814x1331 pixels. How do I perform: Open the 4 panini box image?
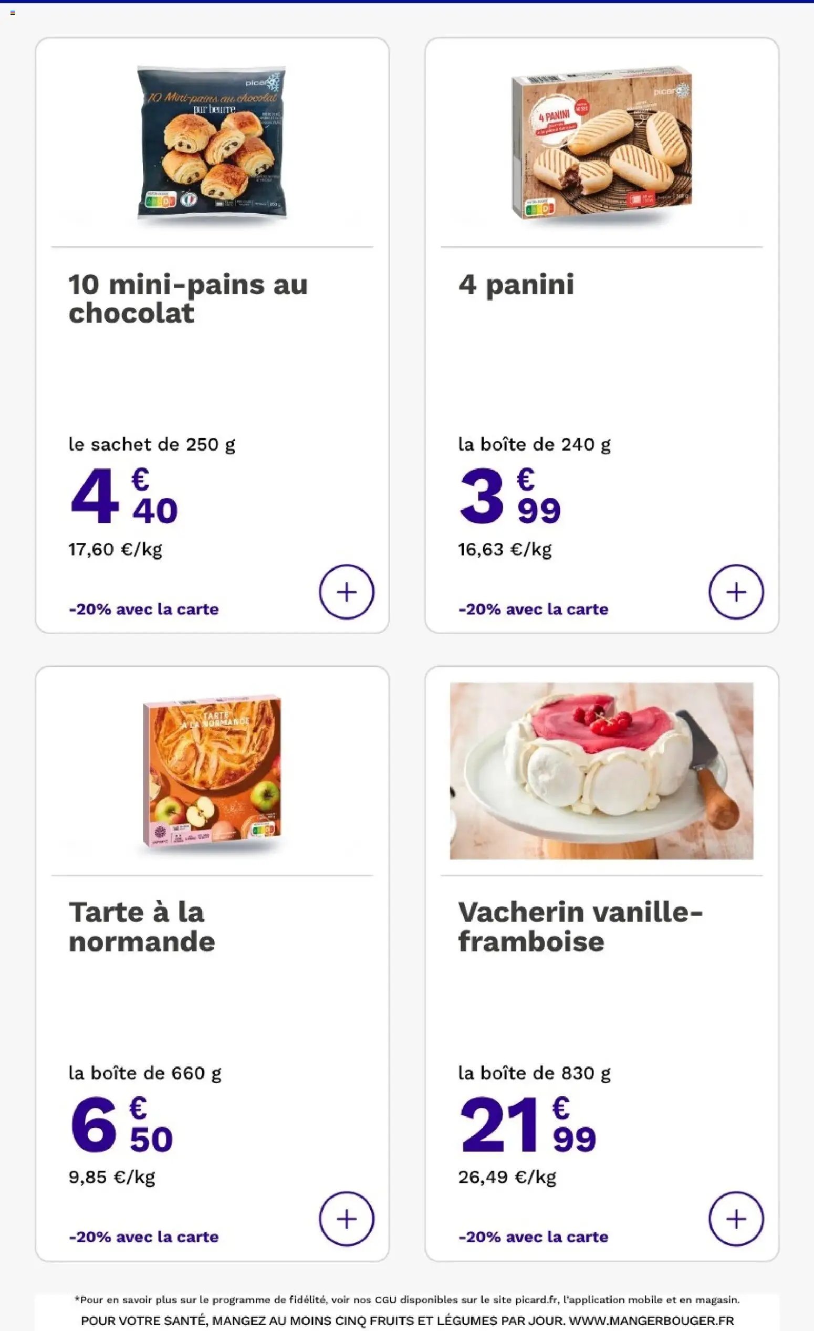click(x=602, y=143)
